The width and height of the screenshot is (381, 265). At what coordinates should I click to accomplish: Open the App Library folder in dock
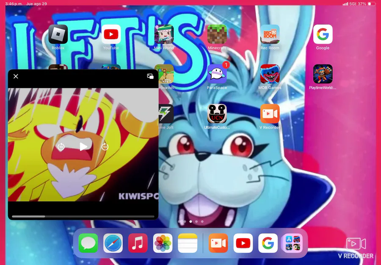pos(293,243)
